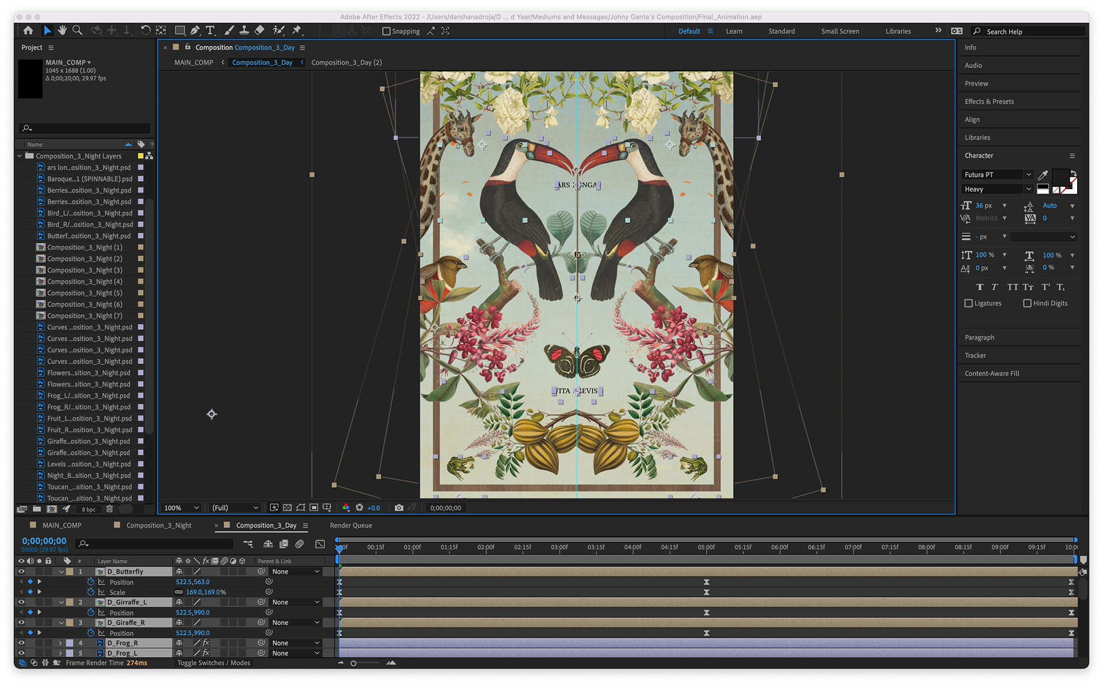Select the Clone Stamp tool
Screen dimensions: 1103x685
pos(244,30)
